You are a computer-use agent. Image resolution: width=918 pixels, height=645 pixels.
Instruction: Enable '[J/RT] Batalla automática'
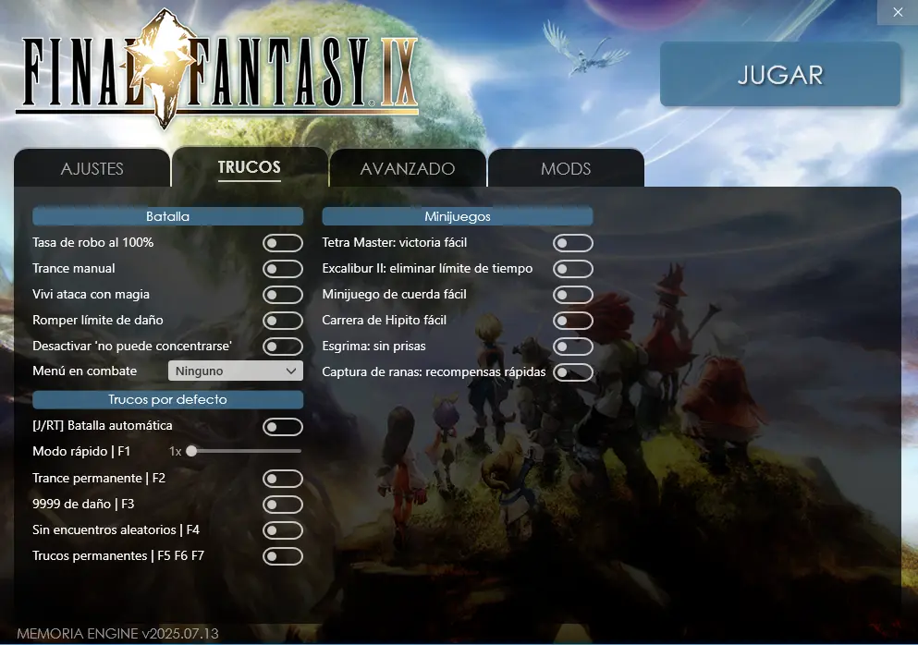tap(283, 426)
